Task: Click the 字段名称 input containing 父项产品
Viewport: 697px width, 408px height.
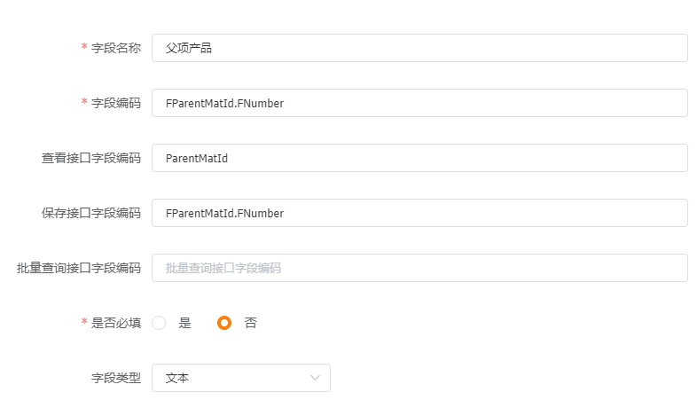Action: click(419, 48)
